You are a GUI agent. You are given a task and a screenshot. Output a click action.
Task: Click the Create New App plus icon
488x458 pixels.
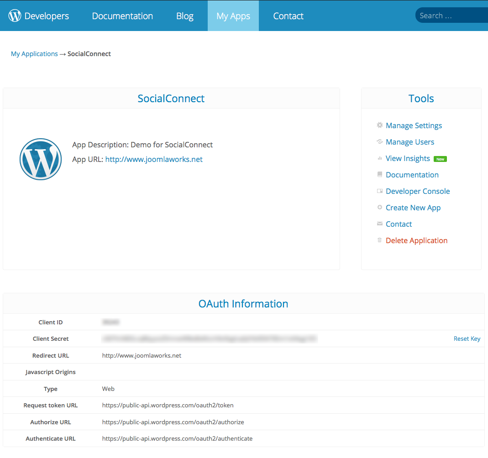pyautogui.click(x=380, y=208)
